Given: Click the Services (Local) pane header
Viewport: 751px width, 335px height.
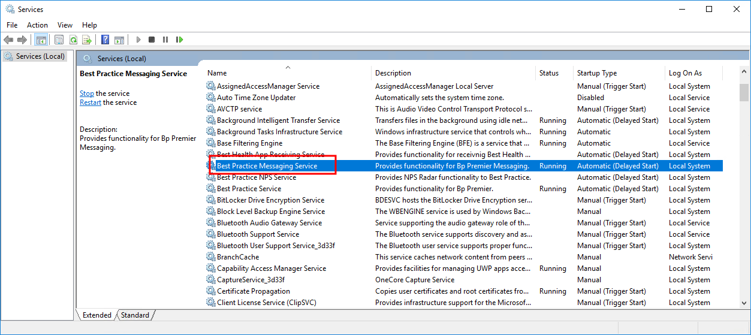Looking at the screenshot, I should (122, 59).
